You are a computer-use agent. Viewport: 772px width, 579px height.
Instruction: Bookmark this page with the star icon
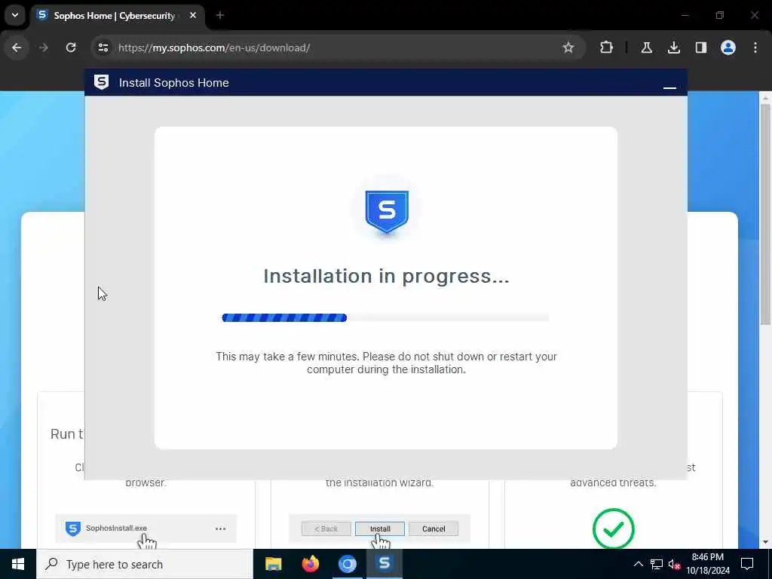568,47
